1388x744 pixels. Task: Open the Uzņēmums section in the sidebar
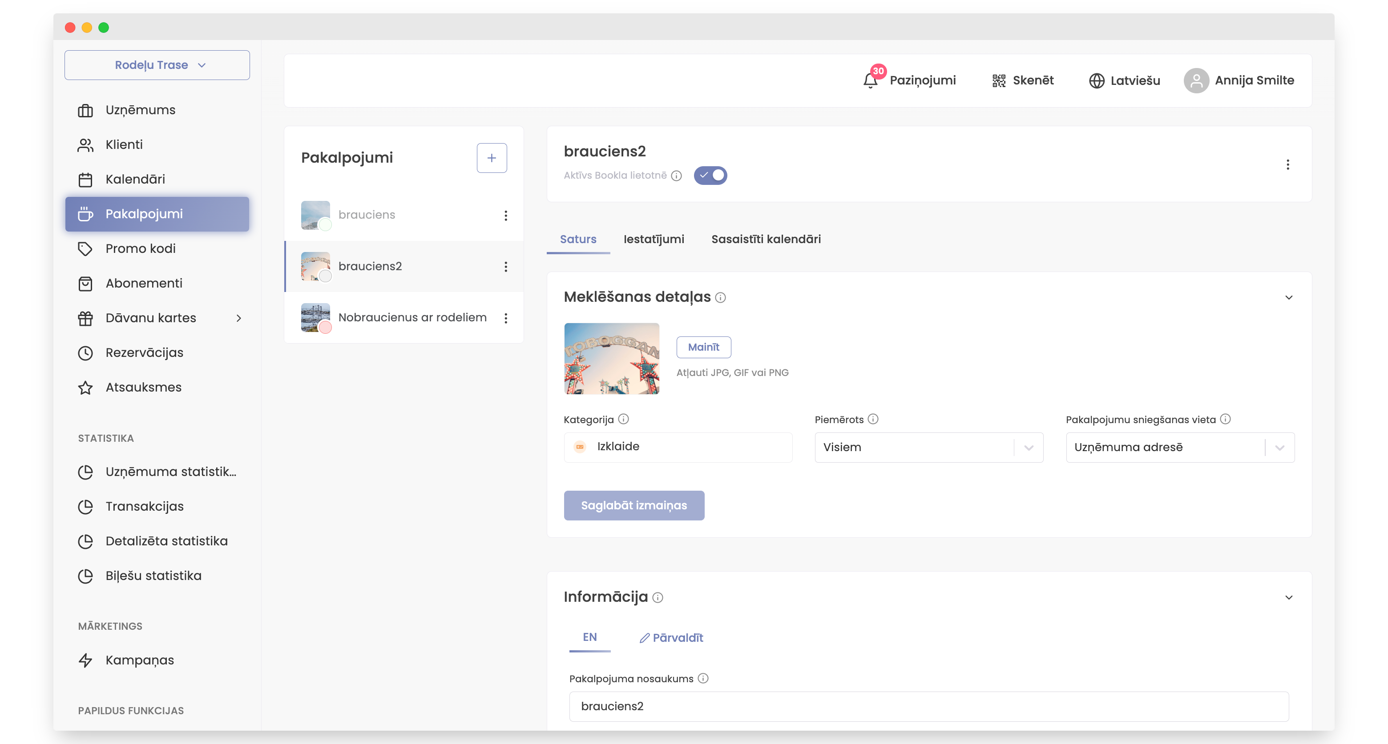click(140, 110)
